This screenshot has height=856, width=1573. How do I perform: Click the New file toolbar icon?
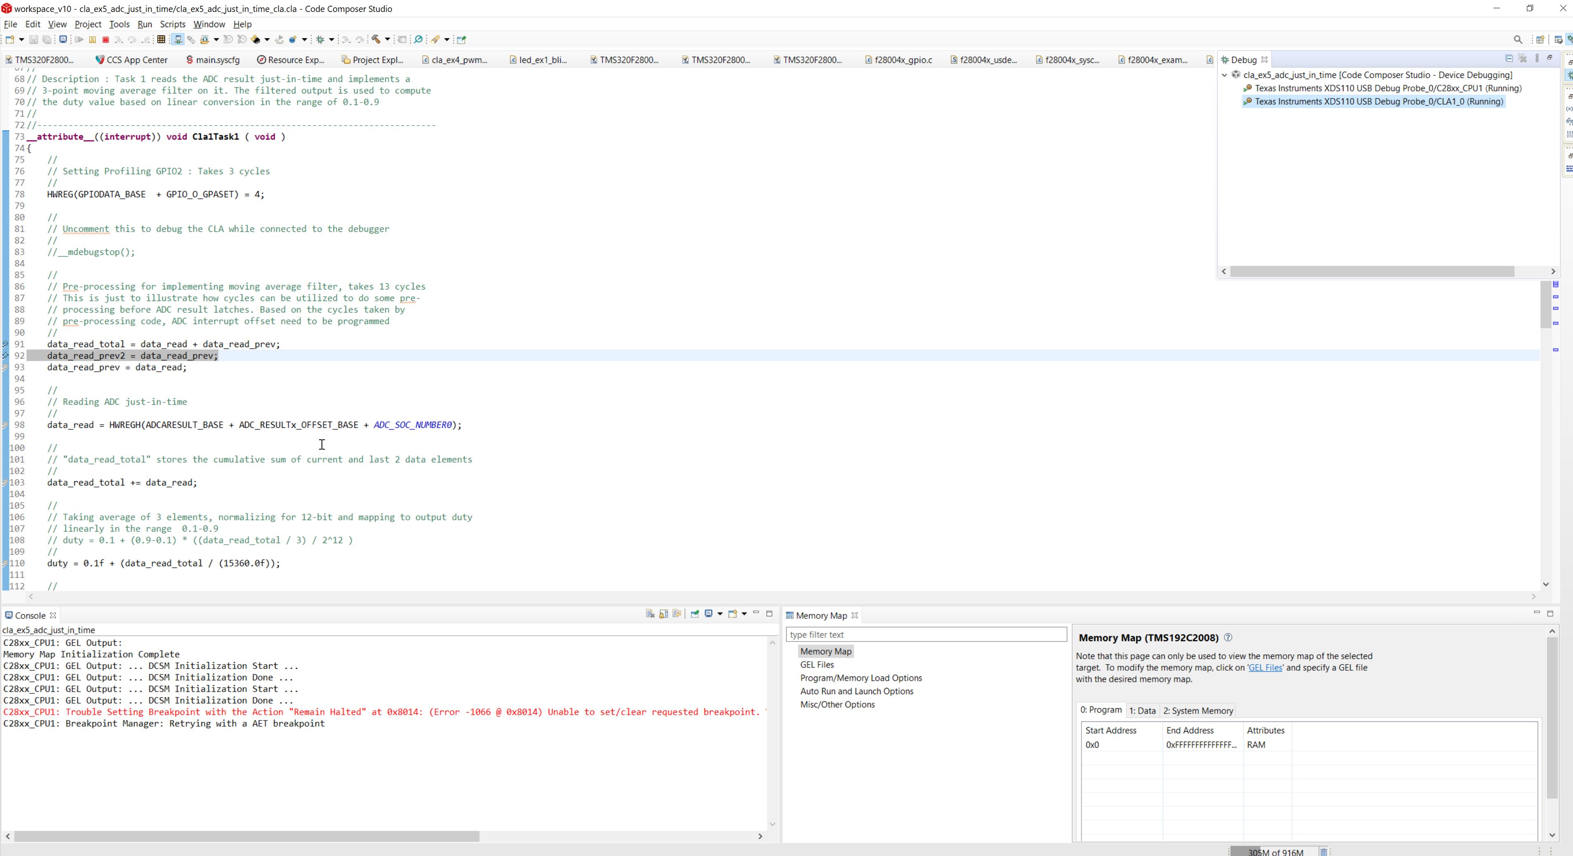point(10,40)
